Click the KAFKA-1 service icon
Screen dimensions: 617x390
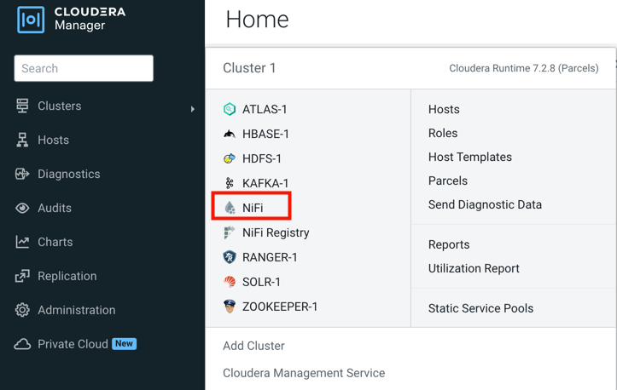(230, 183)
